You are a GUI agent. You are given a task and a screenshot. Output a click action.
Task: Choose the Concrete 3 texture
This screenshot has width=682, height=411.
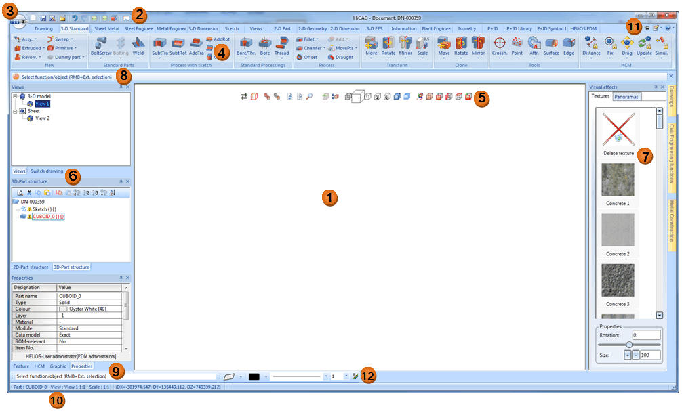click(618, 280)
